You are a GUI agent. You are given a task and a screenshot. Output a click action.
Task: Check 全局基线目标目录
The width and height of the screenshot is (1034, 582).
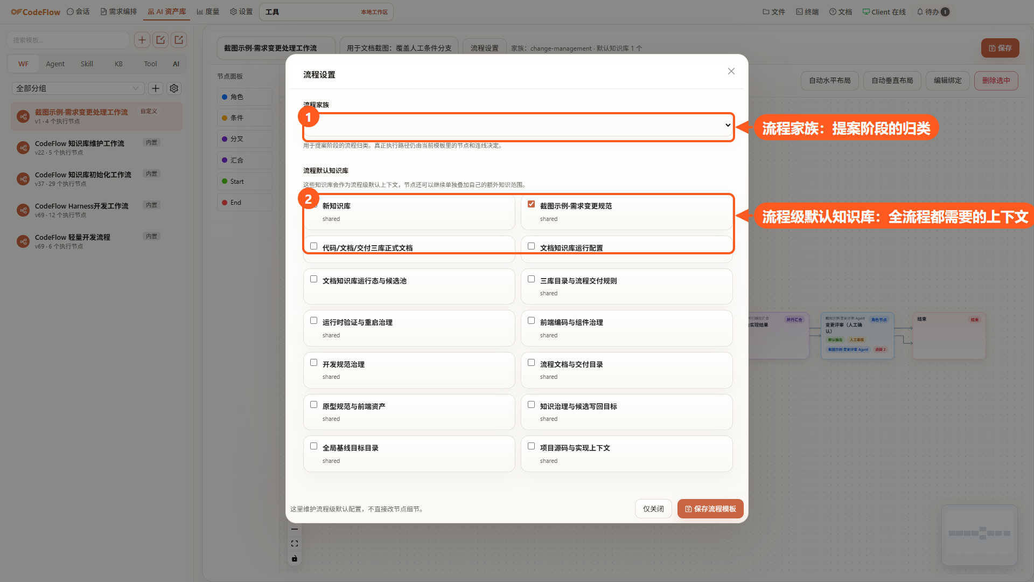point(314,446)
